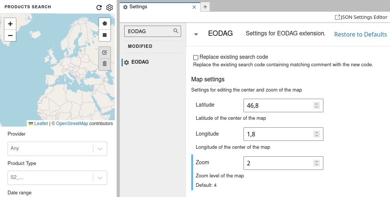This screenshot has width=390, height=197.
Task: Select the draw rectangle tool
Action: click(x=105, y=35)
